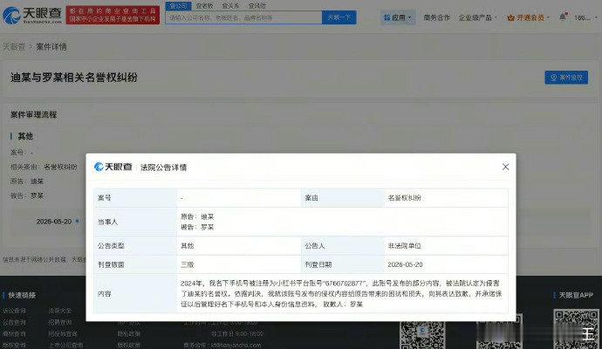Click the notification bell icon
Screen dimensions: 602x349
pos(563,17)
